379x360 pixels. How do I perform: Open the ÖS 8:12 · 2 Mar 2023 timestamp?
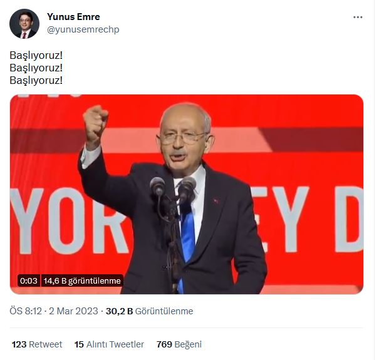54,311
